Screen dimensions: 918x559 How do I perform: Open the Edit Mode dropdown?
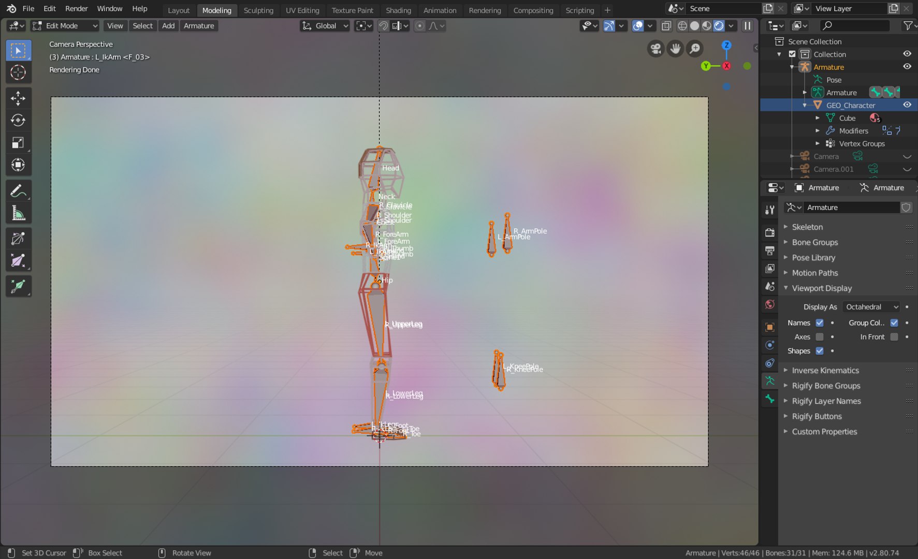(x=65, y=26)
